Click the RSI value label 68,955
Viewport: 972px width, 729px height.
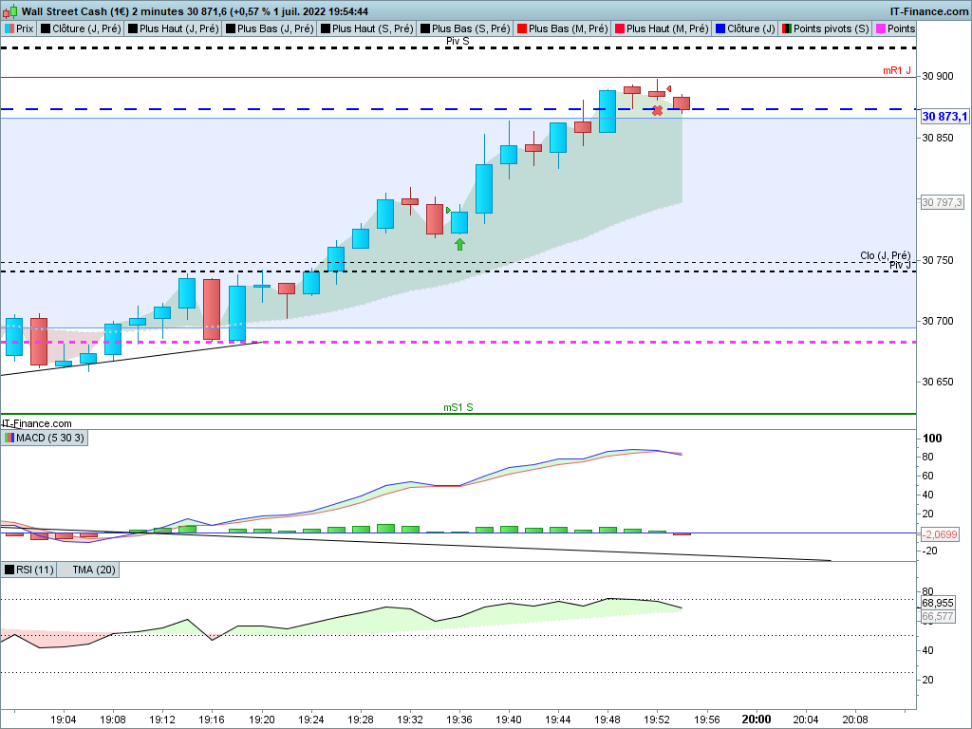pos(937,603)
